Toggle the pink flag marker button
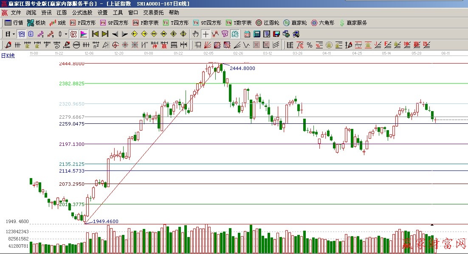Viewport: 468px width, 254px height. point(84,34)
